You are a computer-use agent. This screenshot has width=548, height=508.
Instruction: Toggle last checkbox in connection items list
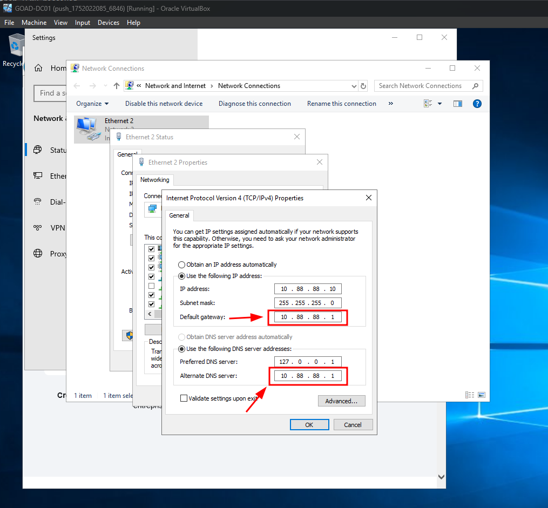[x=151, y=304]
